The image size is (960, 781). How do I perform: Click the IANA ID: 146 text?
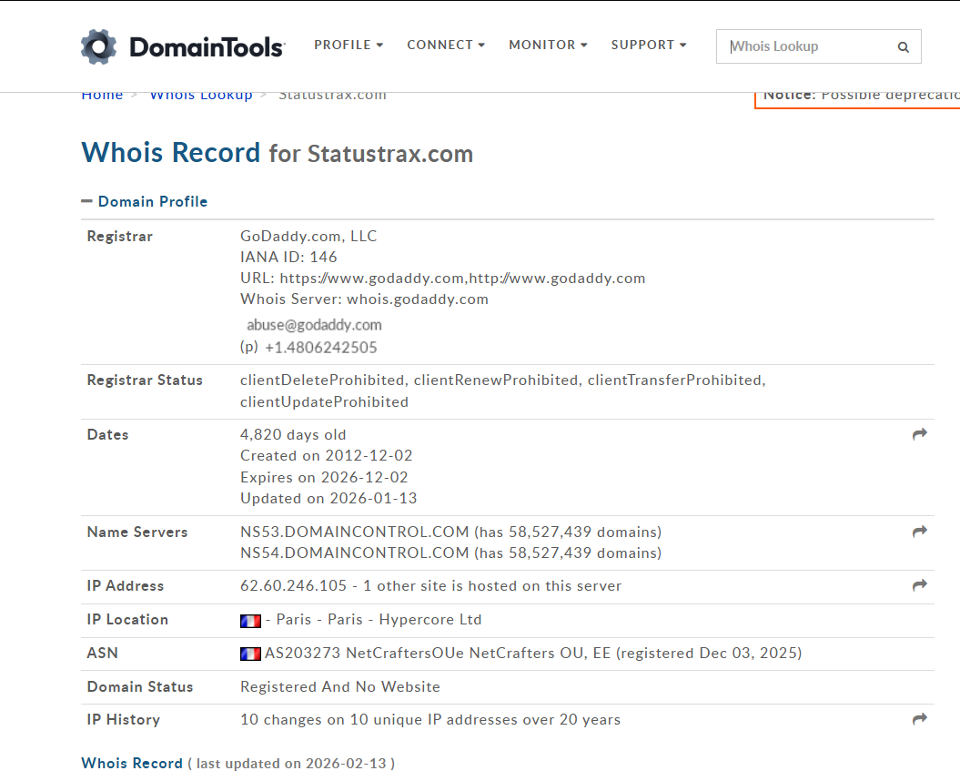click(x=288, y=258)
